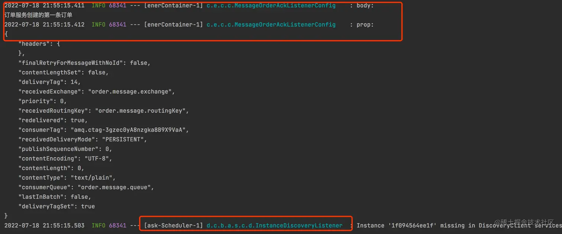Image resolution: width=562 pixels, height=234 pixels.
Task: Click the c.e.c.c.MessageOrderAckListenerConfig link on the body line
Action: (271, 6)
